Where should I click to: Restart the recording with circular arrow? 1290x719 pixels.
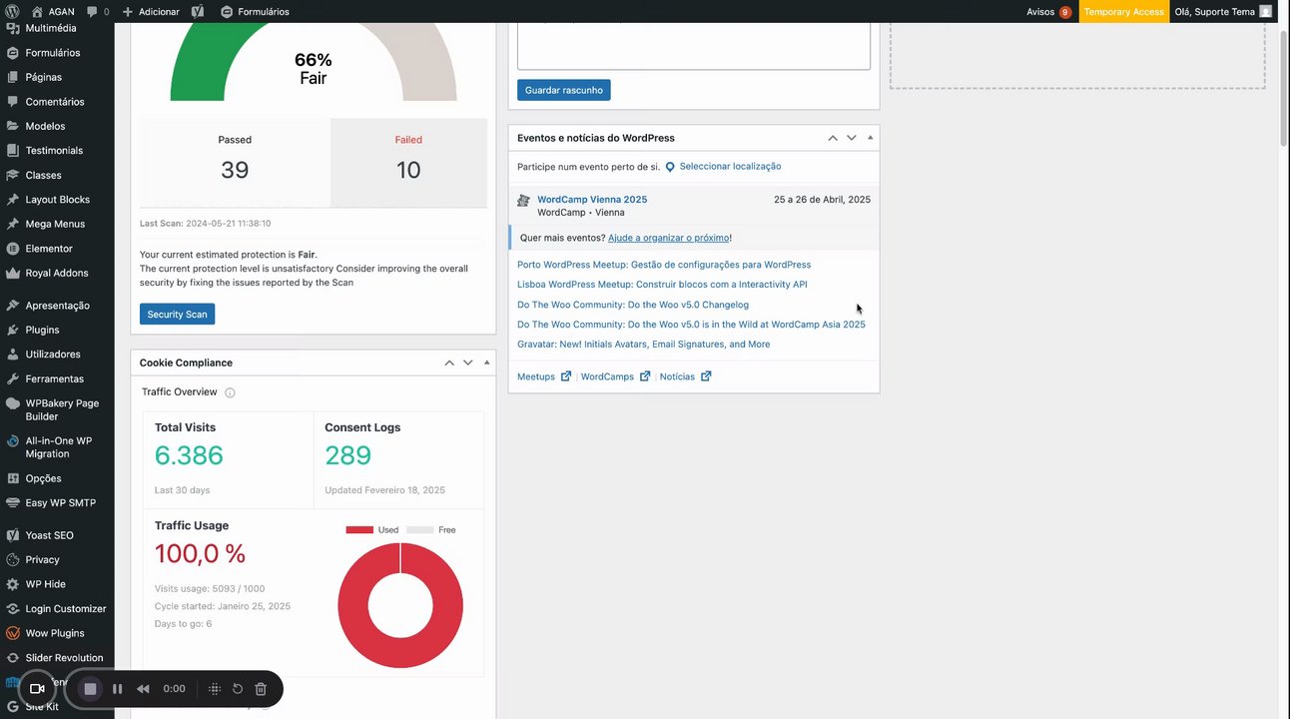[x=238, y=689]
